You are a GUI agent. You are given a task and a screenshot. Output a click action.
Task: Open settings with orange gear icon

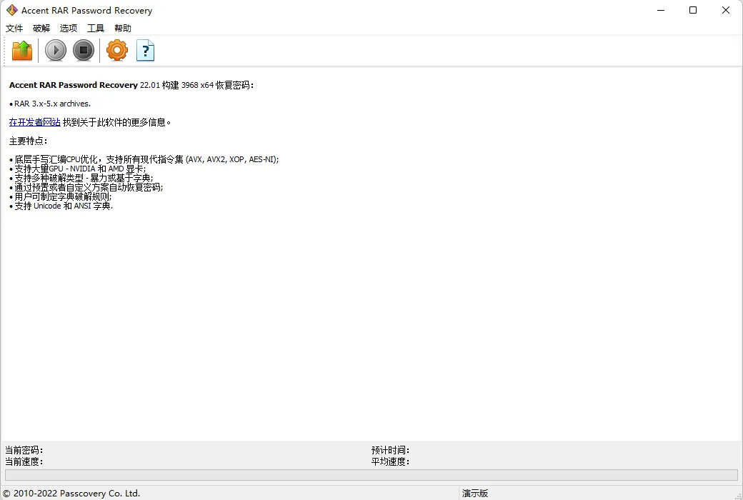117,50
